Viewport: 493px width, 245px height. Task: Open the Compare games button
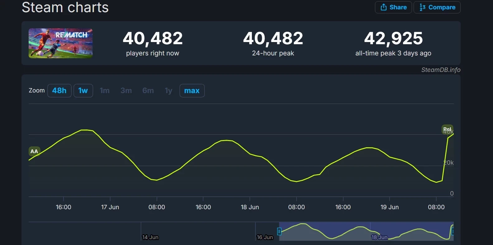(437, 7)
